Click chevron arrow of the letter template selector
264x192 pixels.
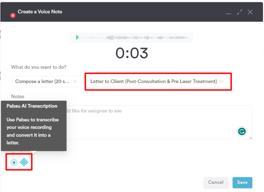pos(222,82)
